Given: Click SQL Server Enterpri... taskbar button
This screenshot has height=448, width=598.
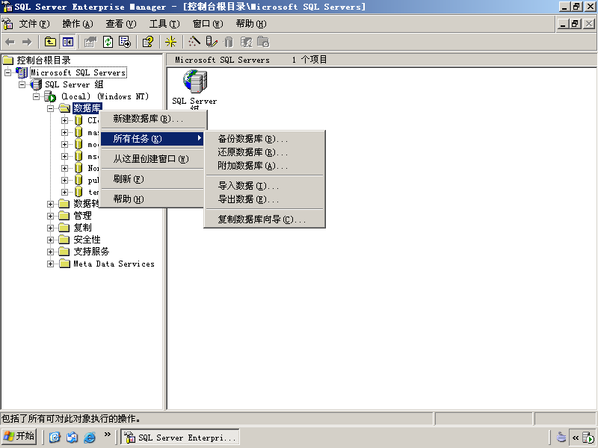Looking at the screenshot, I should [x=180, y=437].
